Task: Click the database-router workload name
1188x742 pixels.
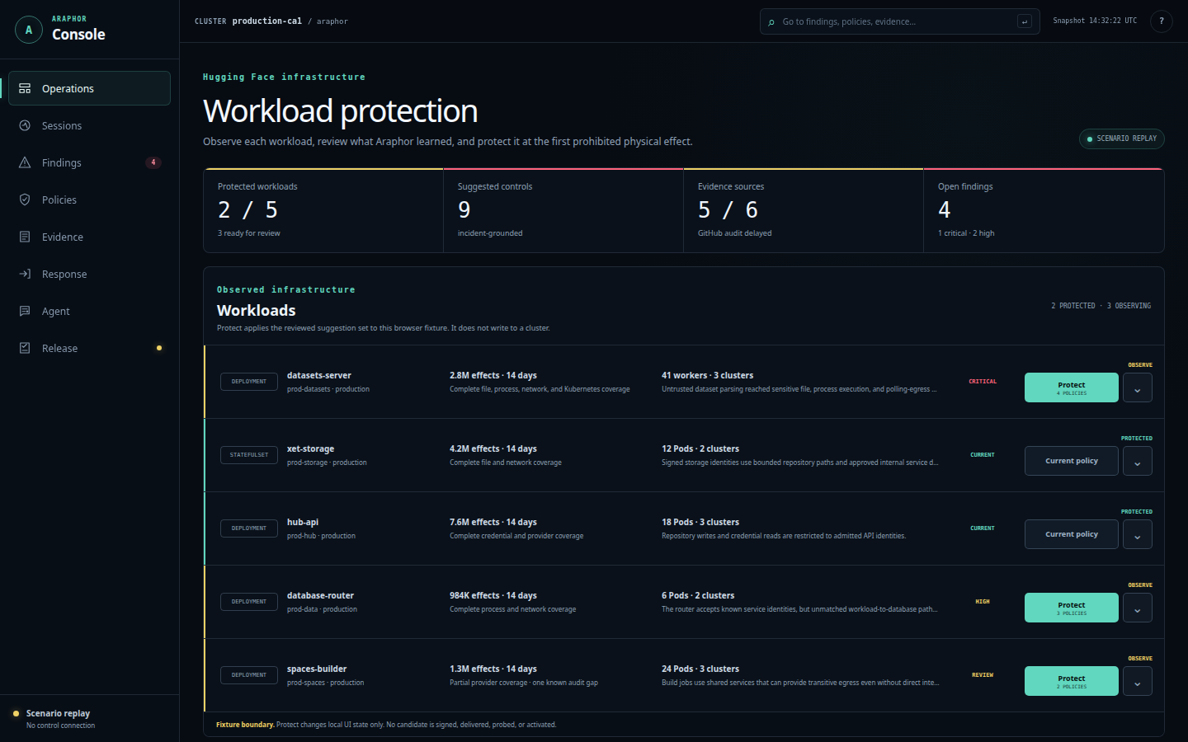Action: 320,595
